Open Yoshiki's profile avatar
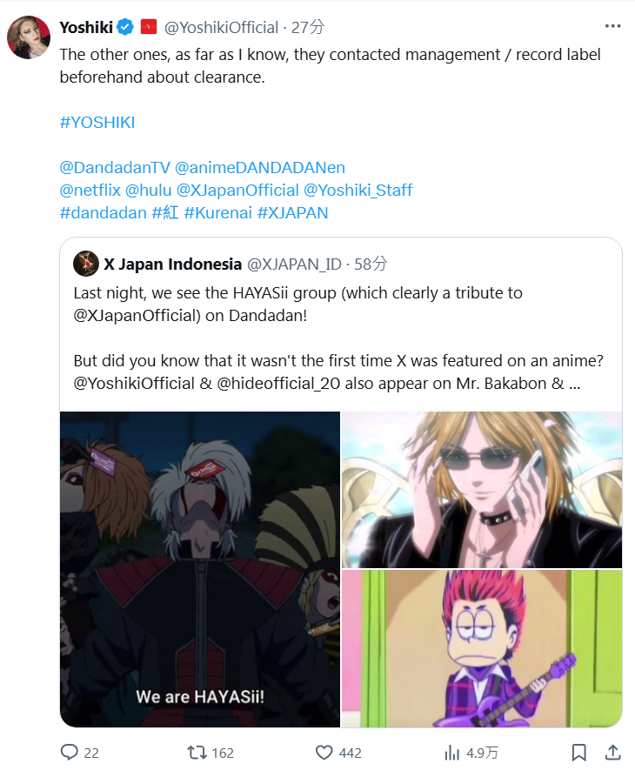The height and width of the screenshot is (770, 635). coord(29,37)
